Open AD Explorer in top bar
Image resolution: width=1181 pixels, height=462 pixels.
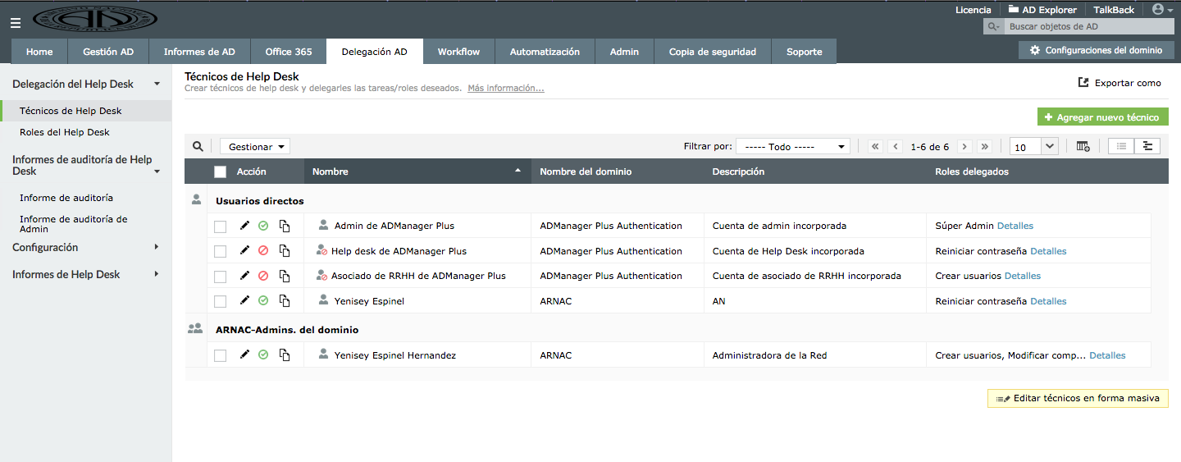[1042, 10]
